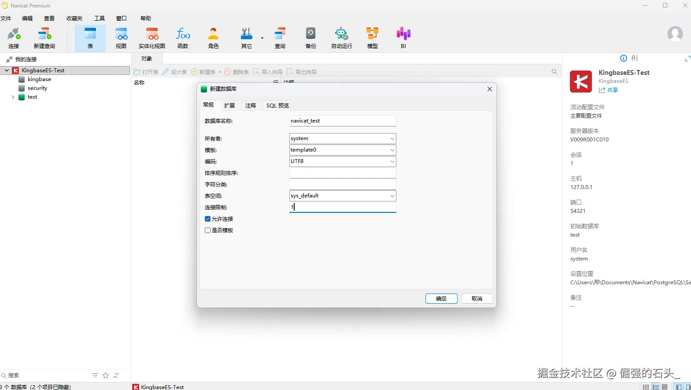Click the Others (其它) toolbar icon
This screenshot has height=390, width=691.
point(247,38)
